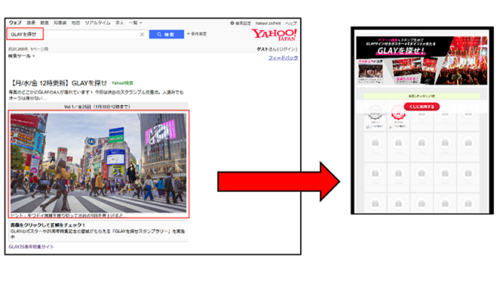Image resolution: width=503 pixels, height=283 pixels.
Task: Open the 知恵袋 search tab
Action: point(60,23)
